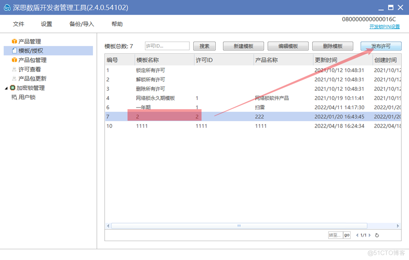Click the horizontal scrollbar below the table
Viewport: 409px width, 260px height.
pyautogui.click(x=238, y=225)
